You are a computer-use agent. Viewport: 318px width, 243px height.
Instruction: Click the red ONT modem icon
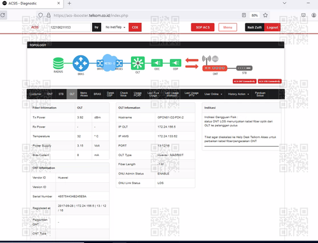tap(215, 68)
